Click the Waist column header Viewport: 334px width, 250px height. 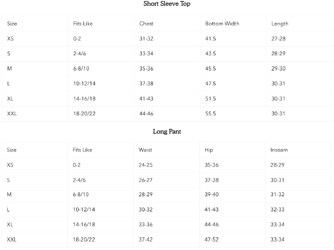point(146,150)
